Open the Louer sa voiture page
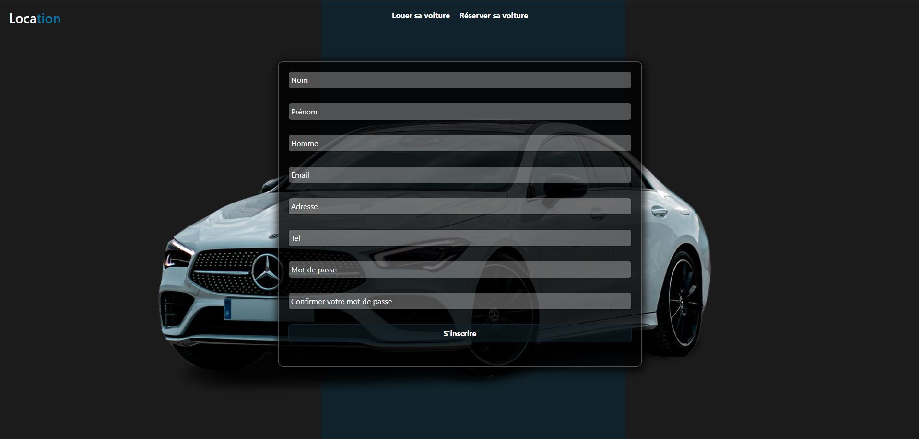The height and width of the screenshot is (439, 919). [421, 16]
